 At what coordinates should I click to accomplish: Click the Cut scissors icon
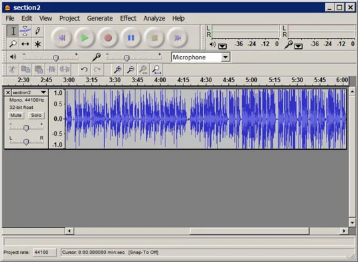[12, 70]
